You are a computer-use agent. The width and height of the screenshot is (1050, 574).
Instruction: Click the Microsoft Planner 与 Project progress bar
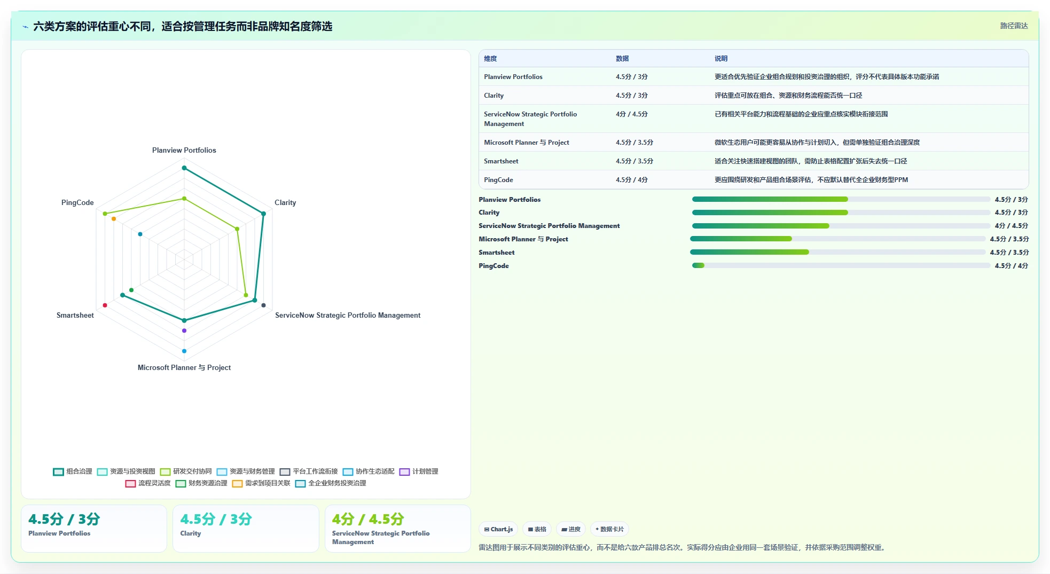point(838,239)
